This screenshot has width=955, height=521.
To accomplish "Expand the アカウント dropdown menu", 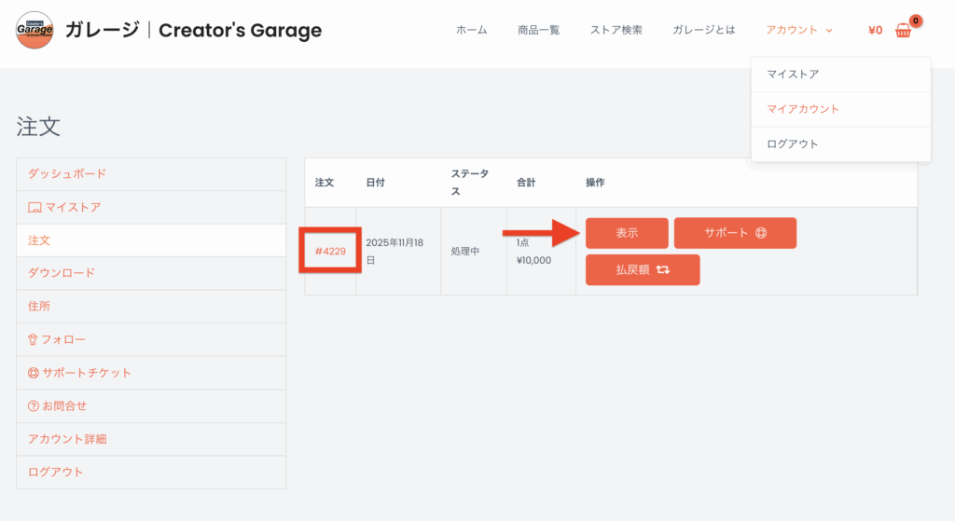I will [798, 30].
